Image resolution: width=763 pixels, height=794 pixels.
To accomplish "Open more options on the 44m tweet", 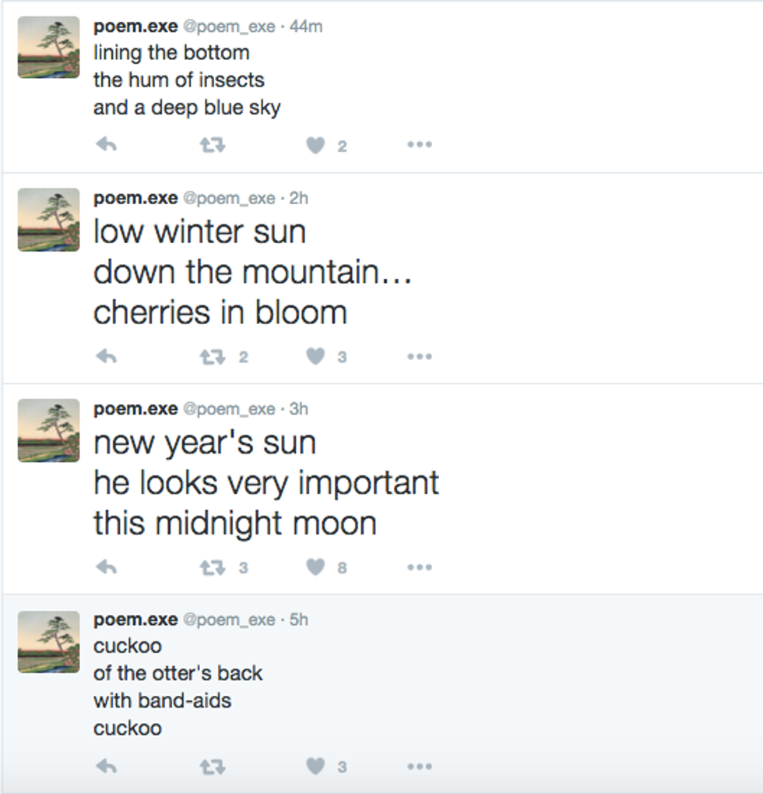I will [x=419, y=145].
